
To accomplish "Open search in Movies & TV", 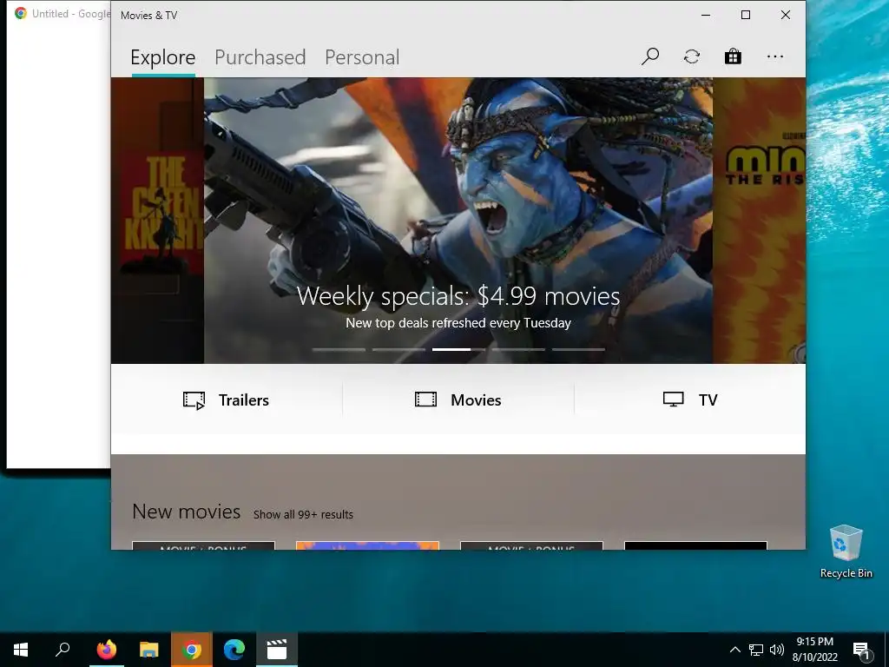I will (650, 56).
